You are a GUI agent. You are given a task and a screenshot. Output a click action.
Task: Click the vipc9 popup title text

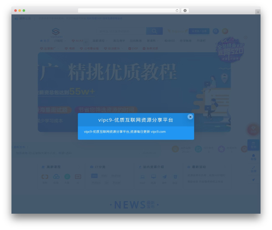[x=135, y=120]
